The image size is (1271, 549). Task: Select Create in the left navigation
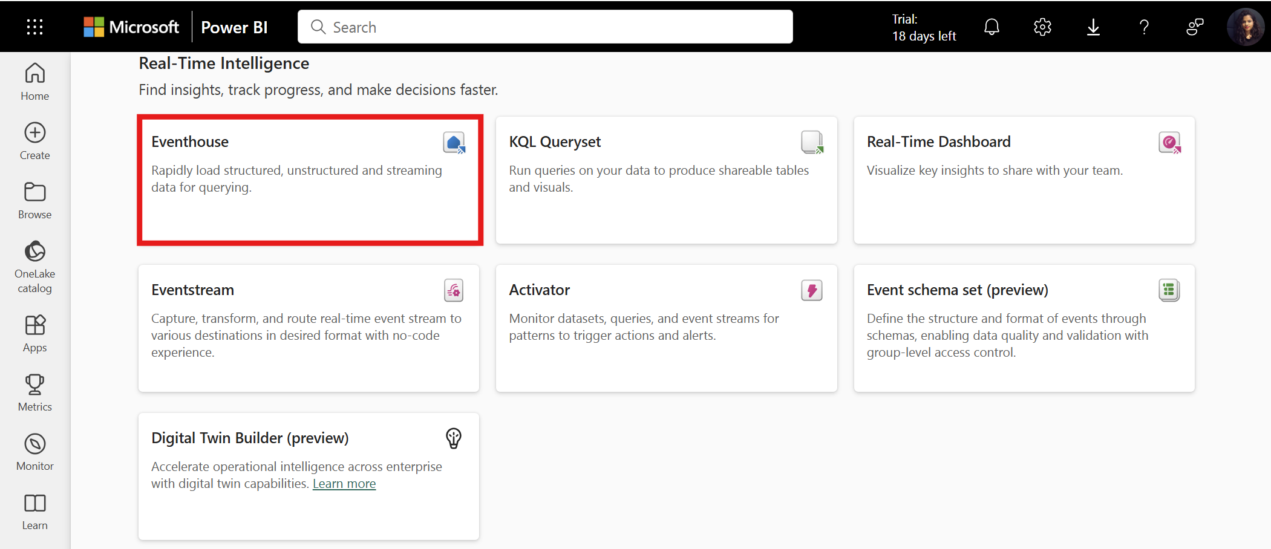pos(34,141)
